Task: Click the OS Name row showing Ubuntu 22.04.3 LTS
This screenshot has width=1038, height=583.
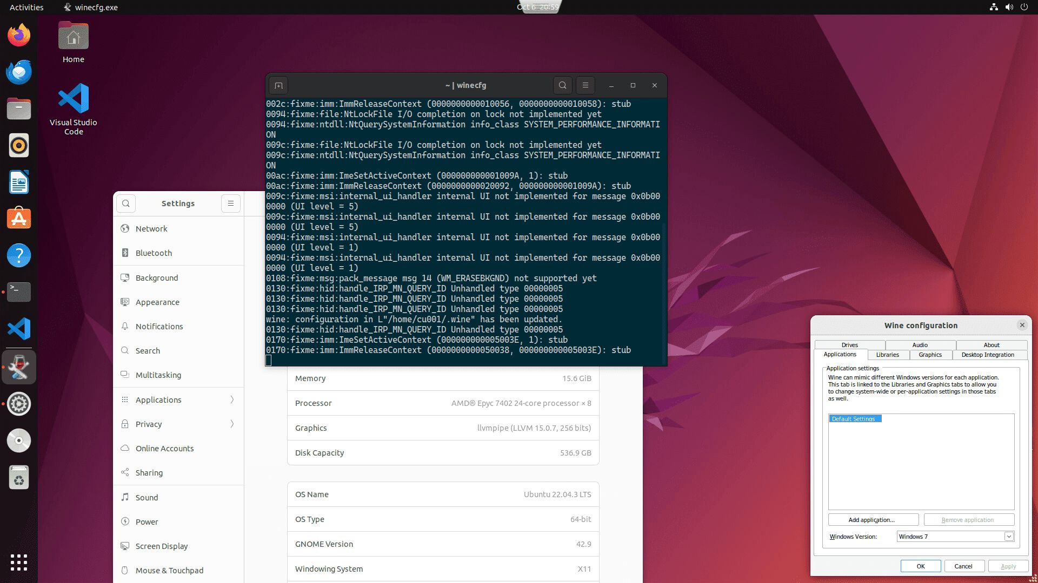Action: coord(443,494)
